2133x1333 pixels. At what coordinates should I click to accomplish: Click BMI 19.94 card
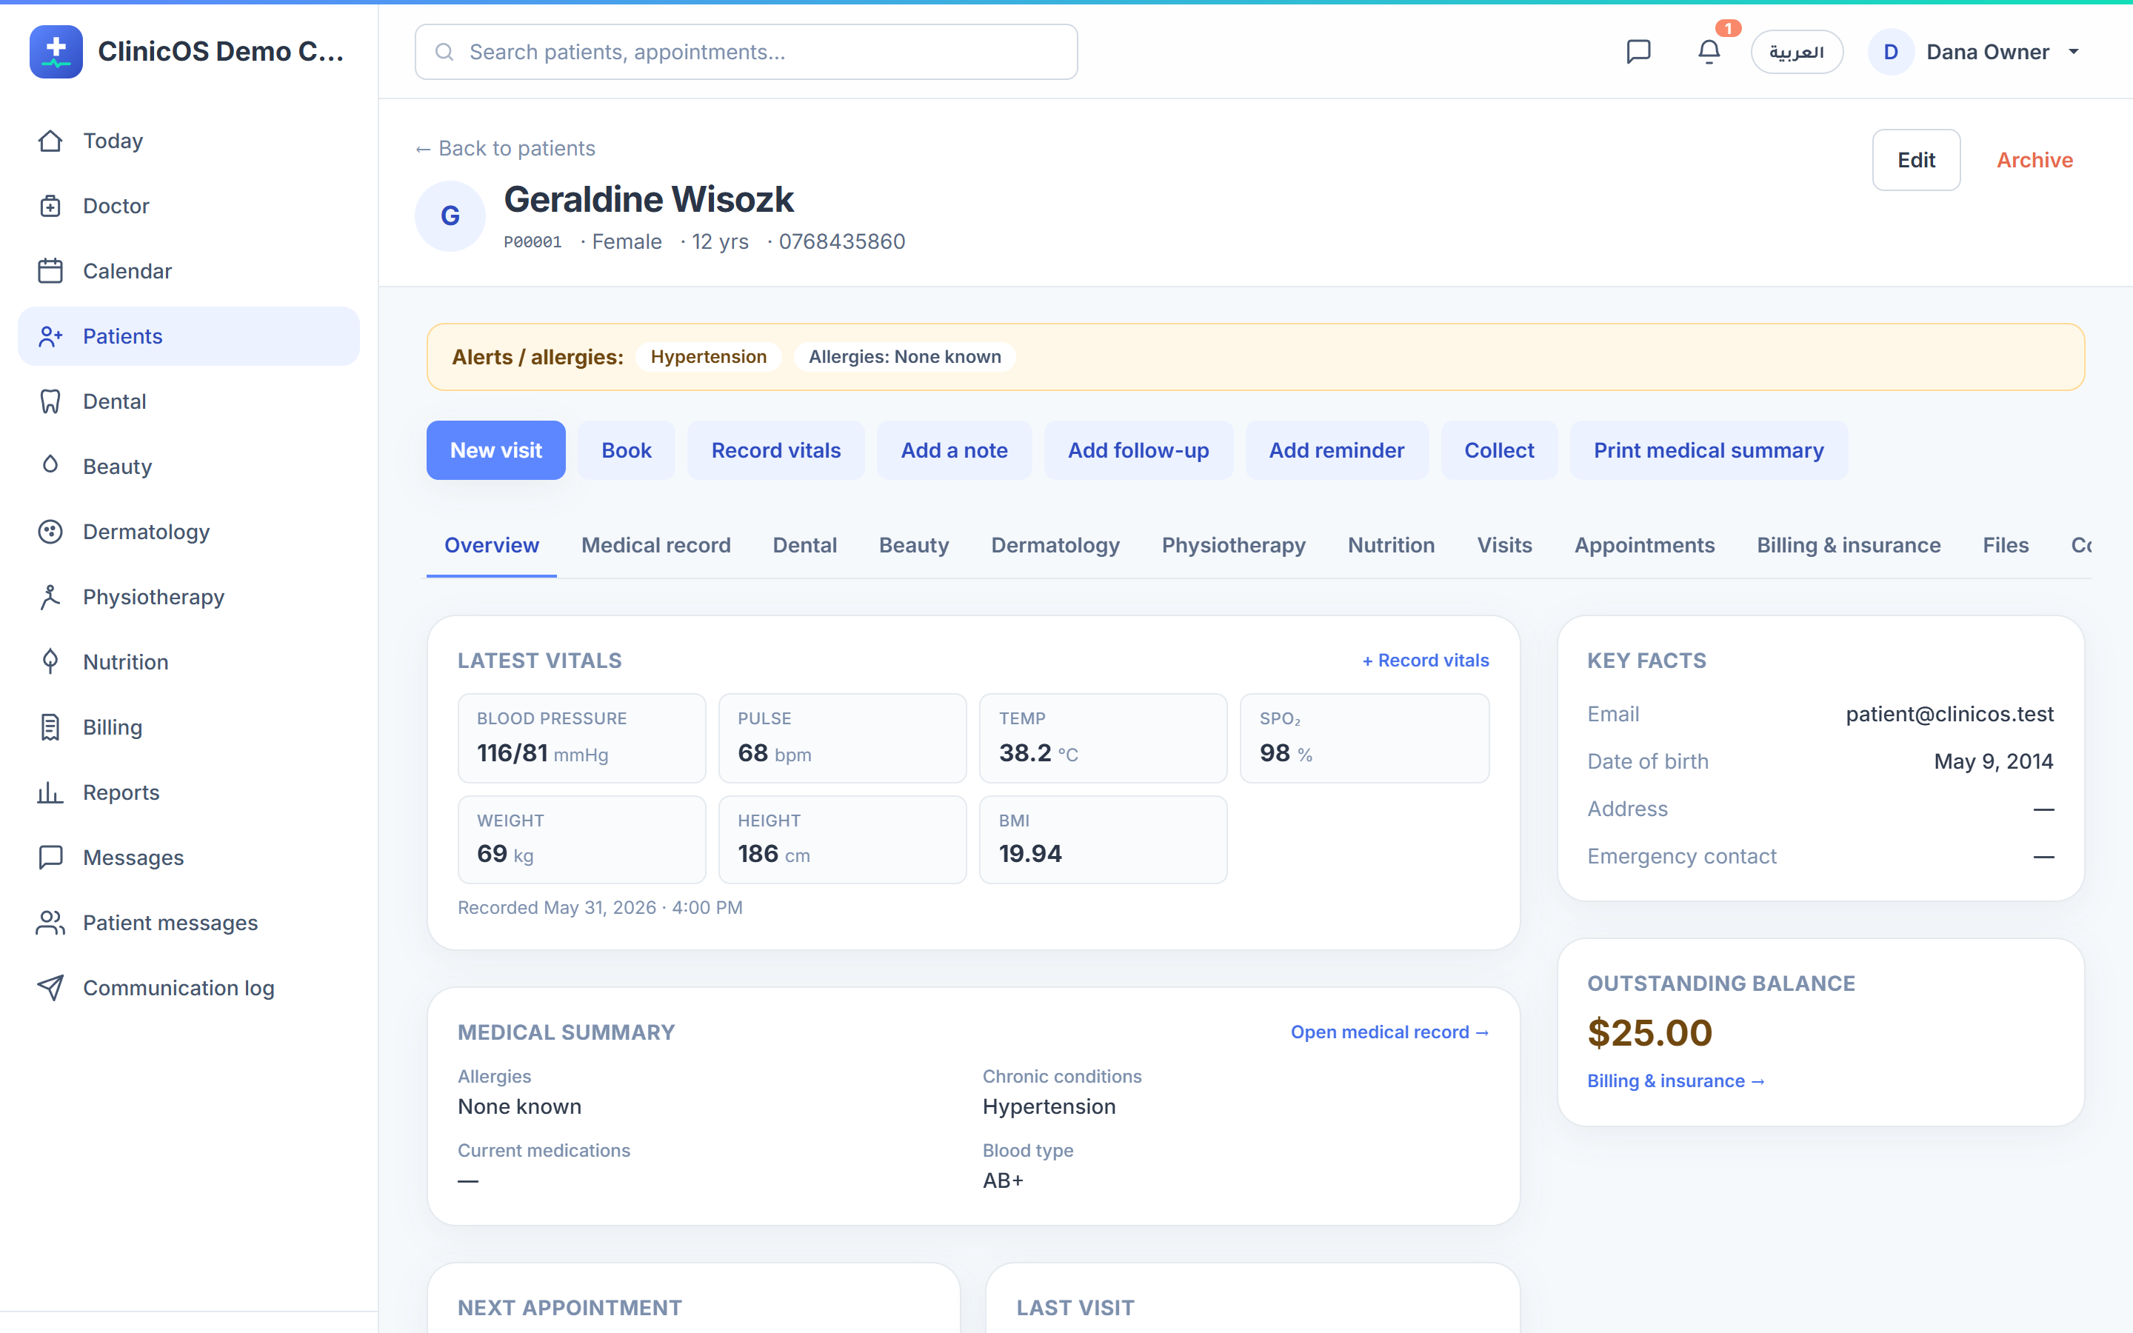(x=1104, y=839)
